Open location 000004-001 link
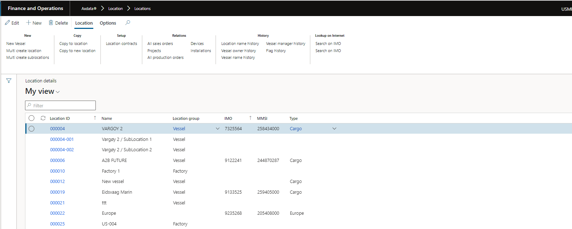This screenshot has width=572, height=229. tap(62, 139)
